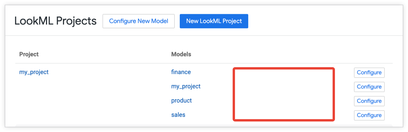Click the Configure New Model button
Screen dimensions: 408x132
(x=139, y=21)
